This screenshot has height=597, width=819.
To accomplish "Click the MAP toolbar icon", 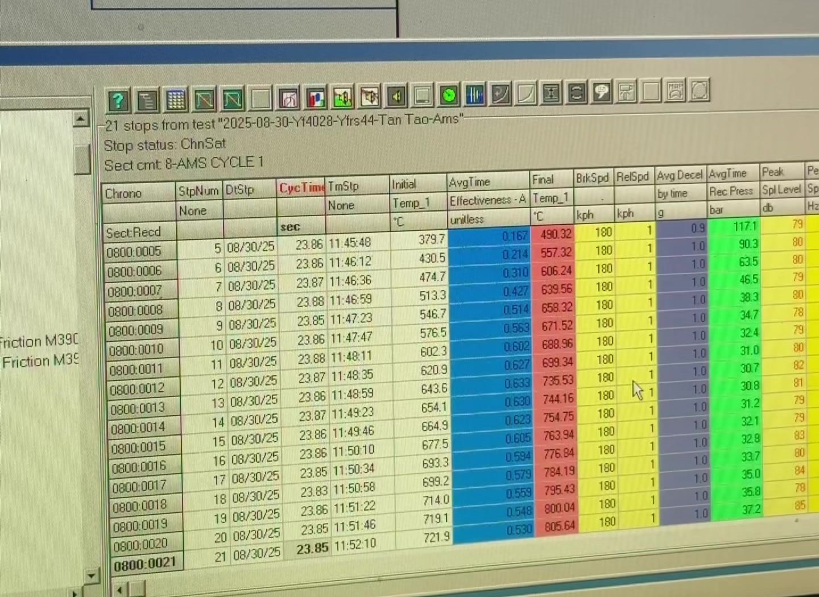I will (x=675, y=90).
